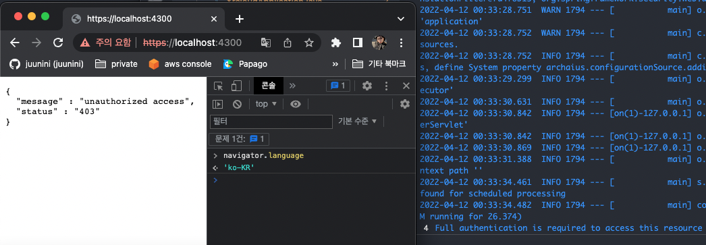The width and height of the screenshot is (706, 245).
Task: Click the red security warning triangle icon
Action: 84,43
